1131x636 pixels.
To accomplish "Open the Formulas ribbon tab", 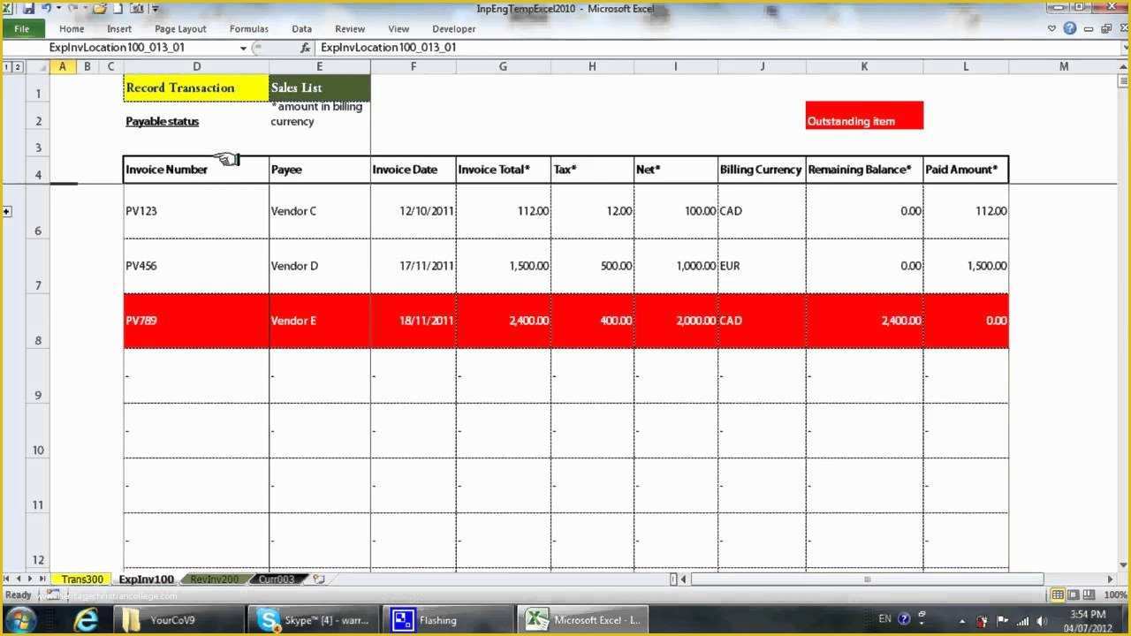I will (249, 29).
